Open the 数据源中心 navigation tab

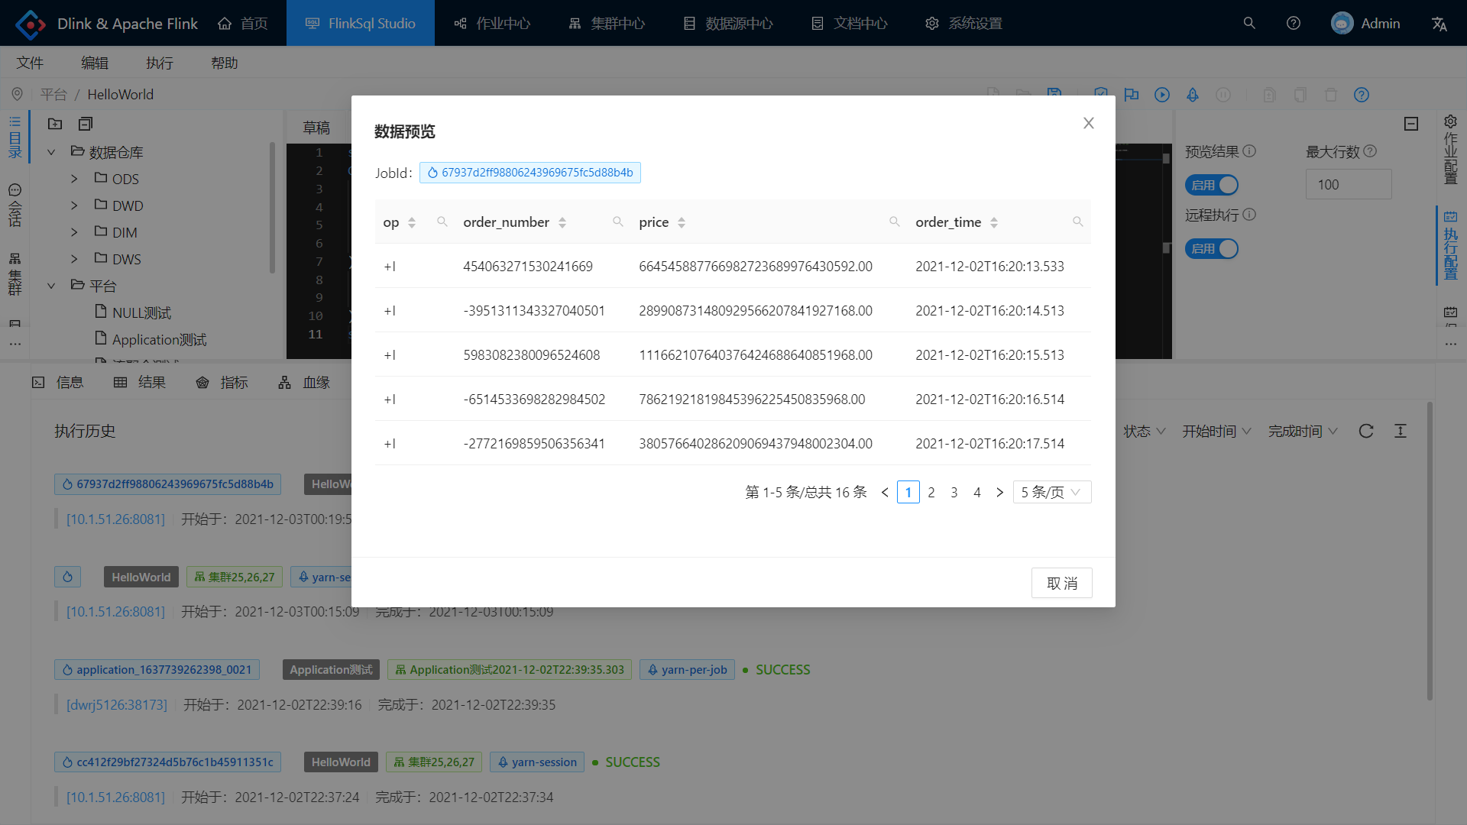(727, 23)
